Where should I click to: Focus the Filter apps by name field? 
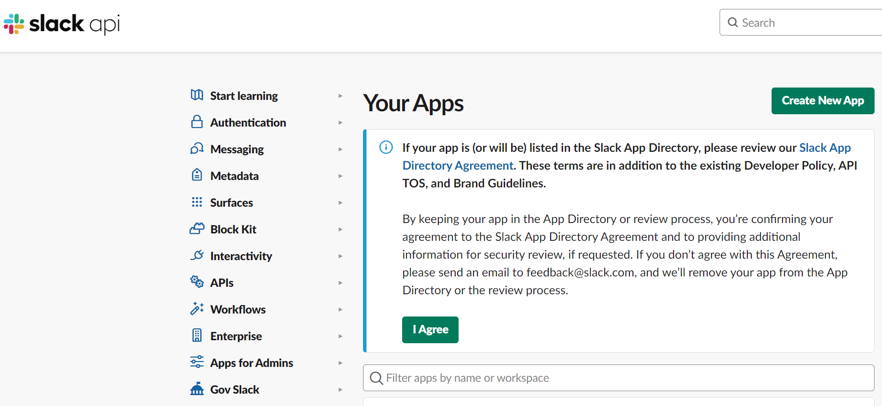(x=619, y=378)
